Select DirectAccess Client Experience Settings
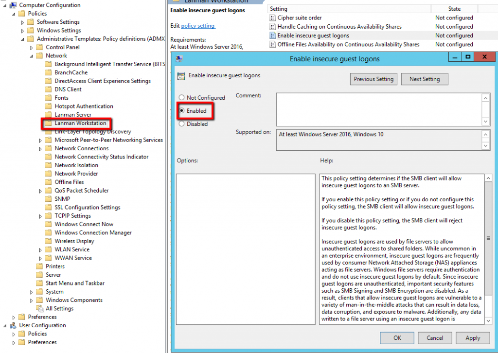 pos(103,81)
